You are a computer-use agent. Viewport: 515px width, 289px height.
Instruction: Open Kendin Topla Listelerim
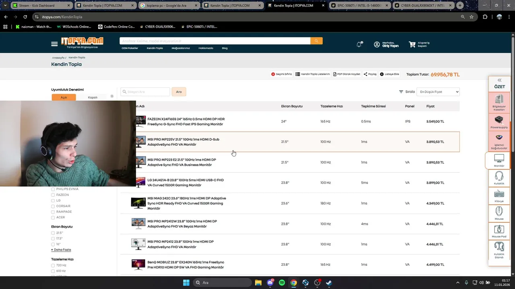pyautogui.click(x=313, y=74)
